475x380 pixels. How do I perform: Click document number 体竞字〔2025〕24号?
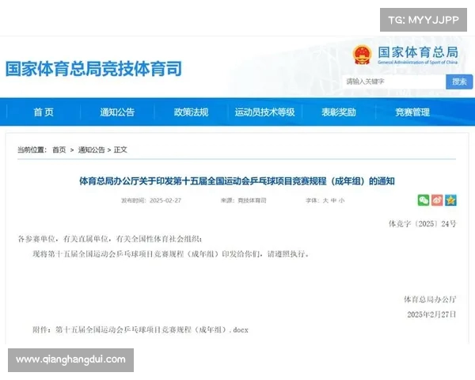tap(423, 223)
